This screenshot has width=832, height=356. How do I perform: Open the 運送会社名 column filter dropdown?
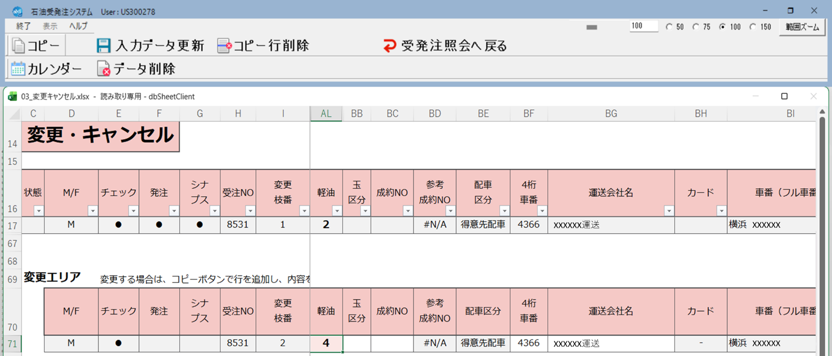point(669,211)
